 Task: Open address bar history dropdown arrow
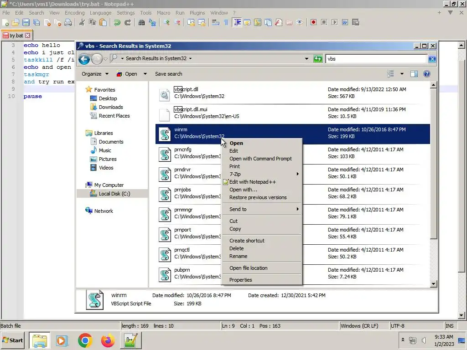click(x=306, y=59)
